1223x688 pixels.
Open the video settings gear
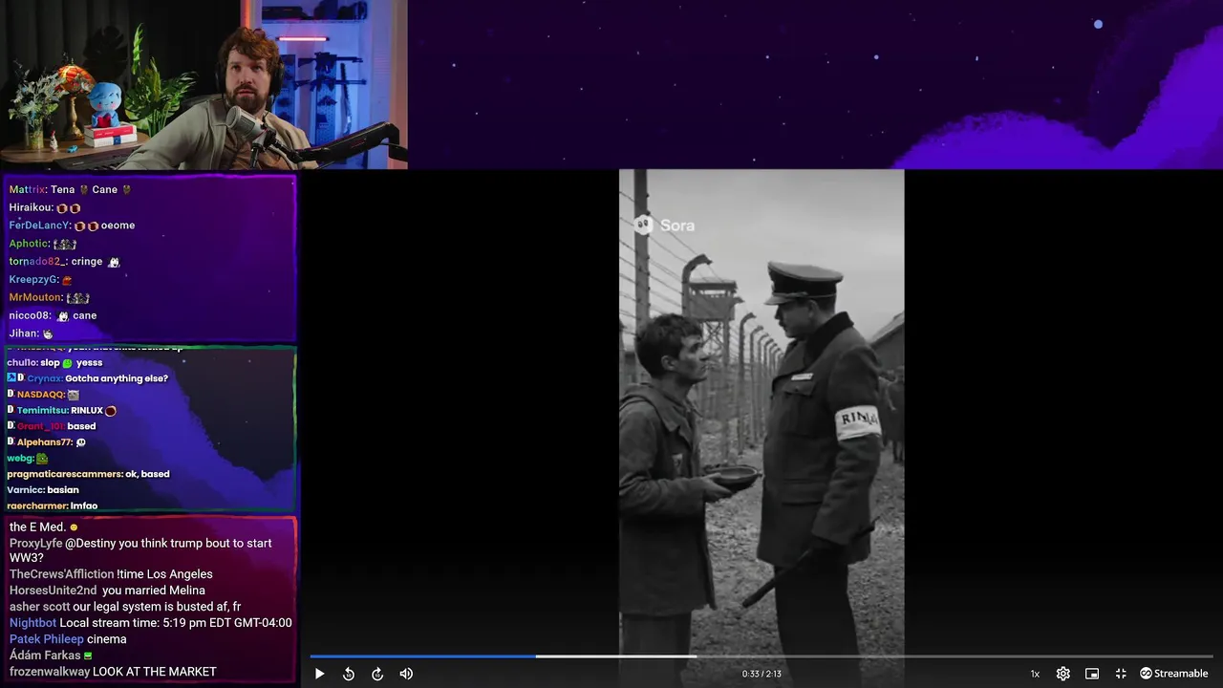(1063, 674)
